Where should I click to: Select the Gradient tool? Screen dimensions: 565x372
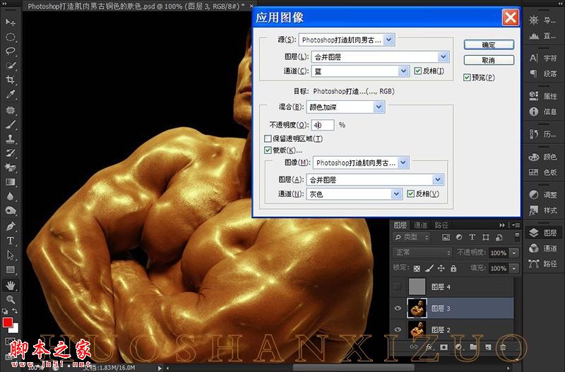tap(11, 182)
